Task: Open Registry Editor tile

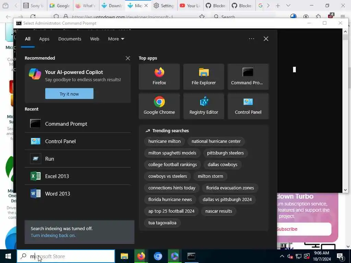Action: click(x=204, y=106)
